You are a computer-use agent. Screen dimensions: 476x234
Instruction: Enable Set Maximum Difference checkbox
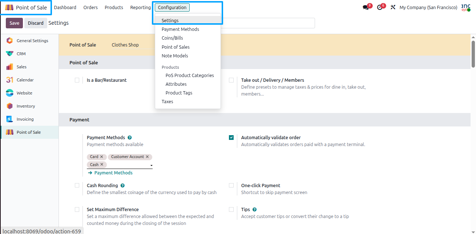[77, 210]
